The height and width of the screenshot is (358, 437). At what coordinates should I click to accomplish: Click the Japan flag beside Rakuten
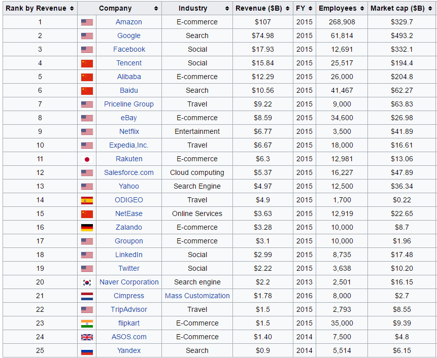pos(87,159)
